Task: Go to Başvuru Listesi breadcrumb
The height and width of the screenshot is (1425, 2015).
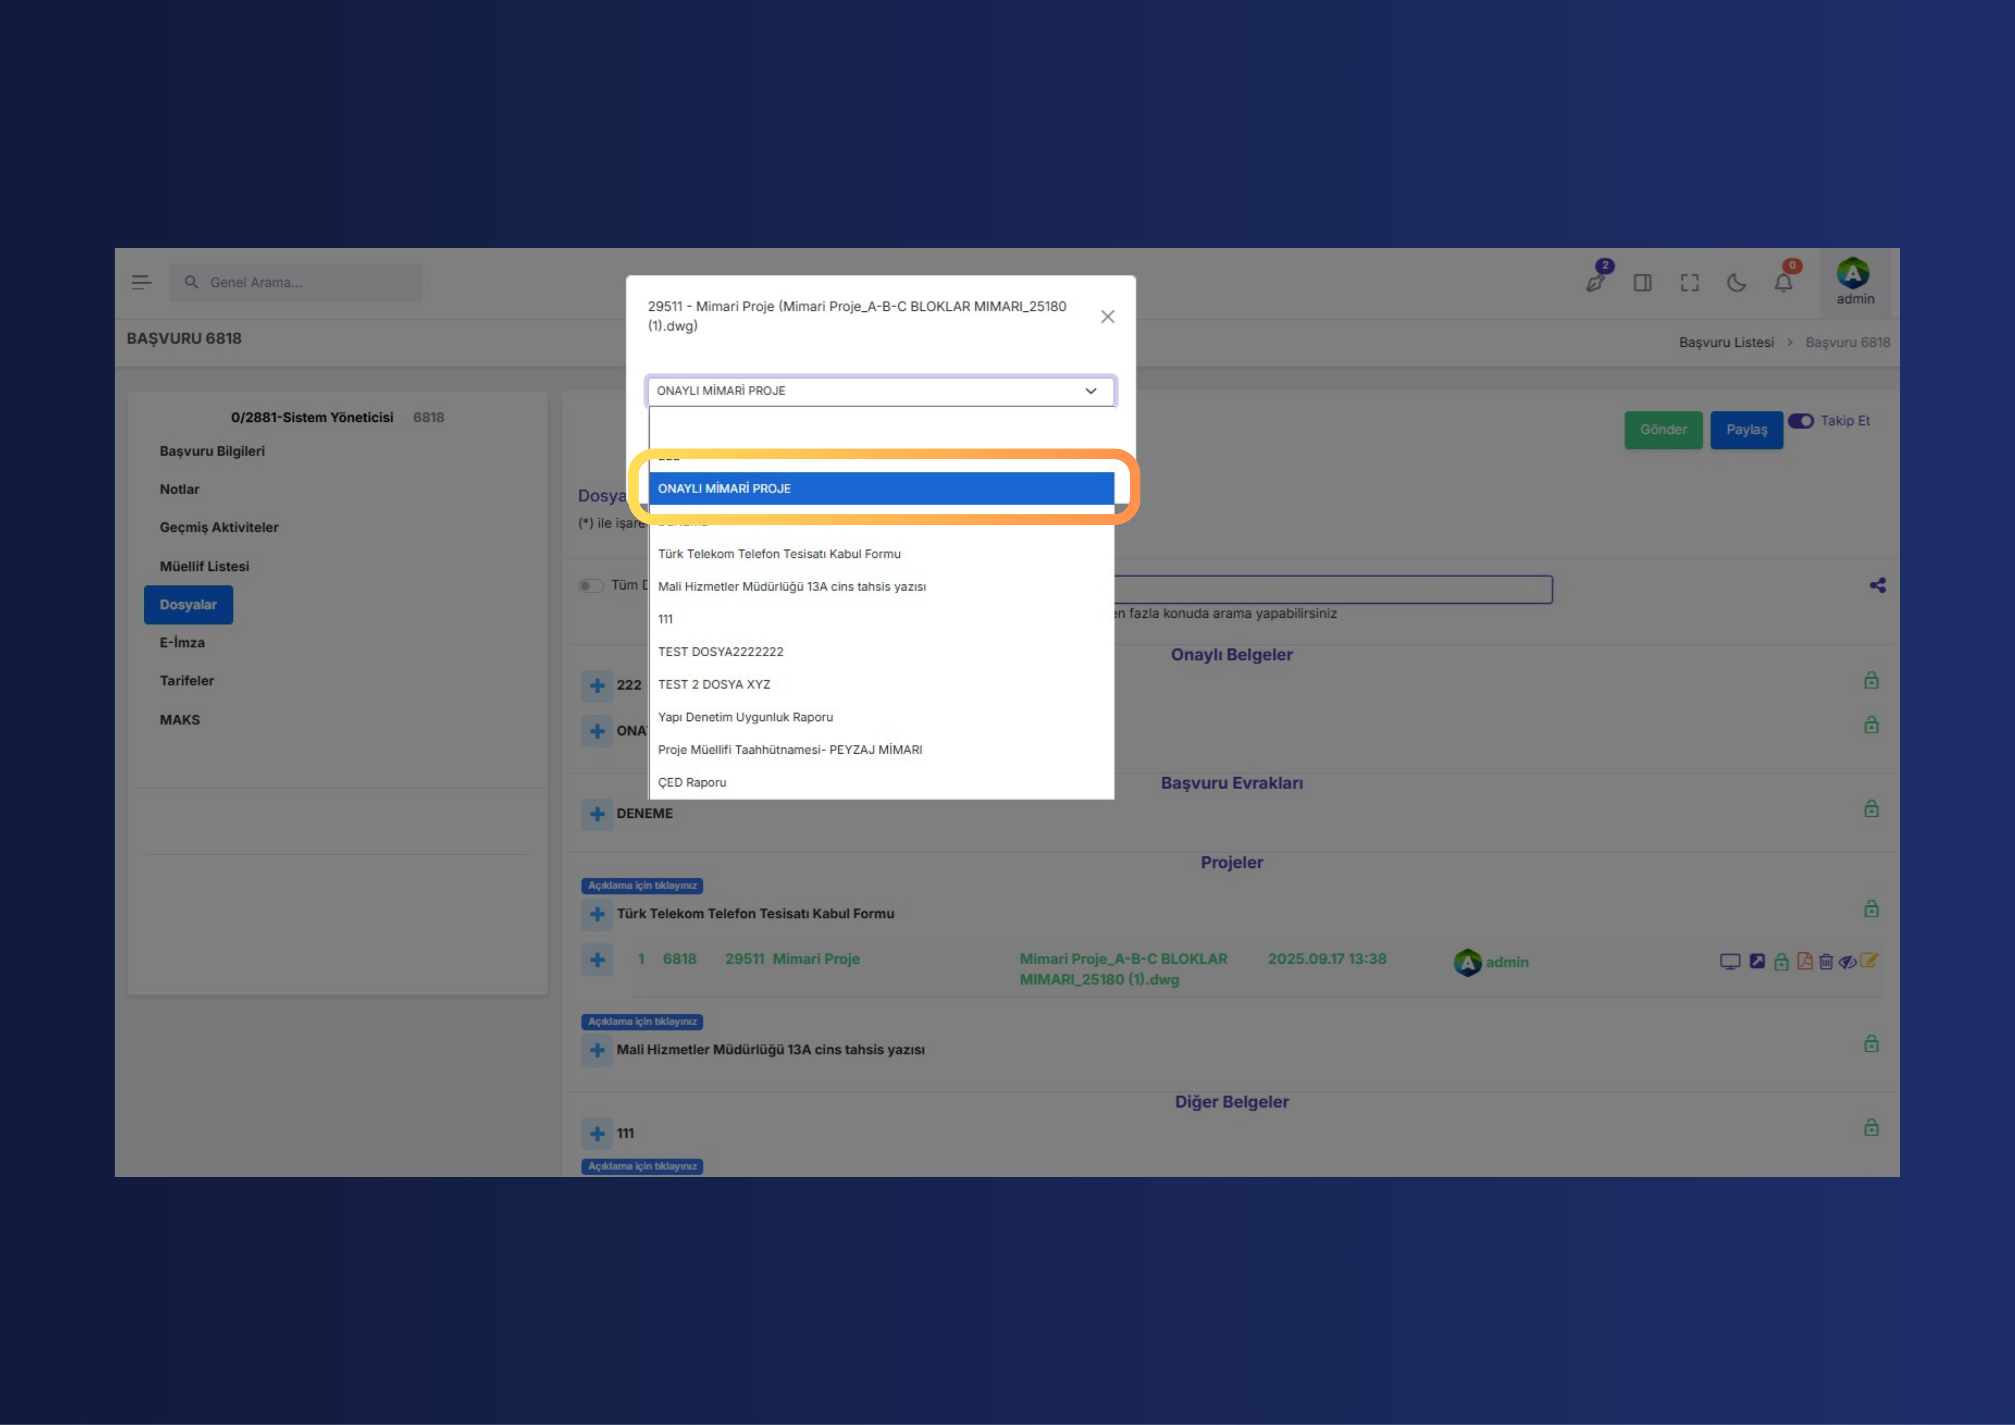Action: click(x=1726, y=342)
